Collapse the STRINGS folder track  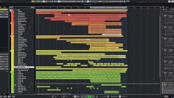point(11,12)
